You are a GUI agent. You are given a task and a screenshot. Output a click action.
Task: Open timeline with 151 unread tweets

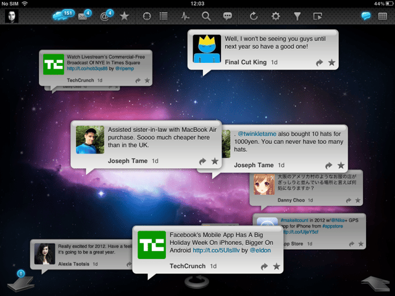click(64, 15)
